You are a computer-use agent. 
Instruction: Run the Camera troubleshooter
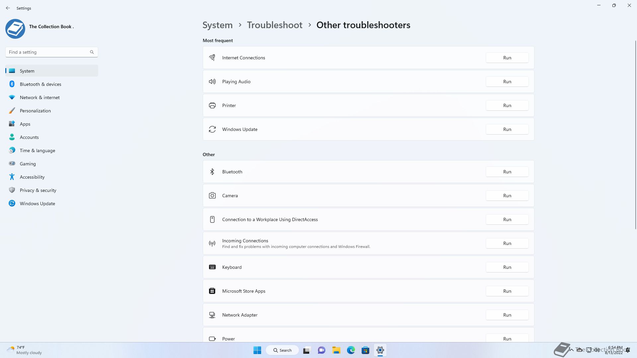pos(507,196)
